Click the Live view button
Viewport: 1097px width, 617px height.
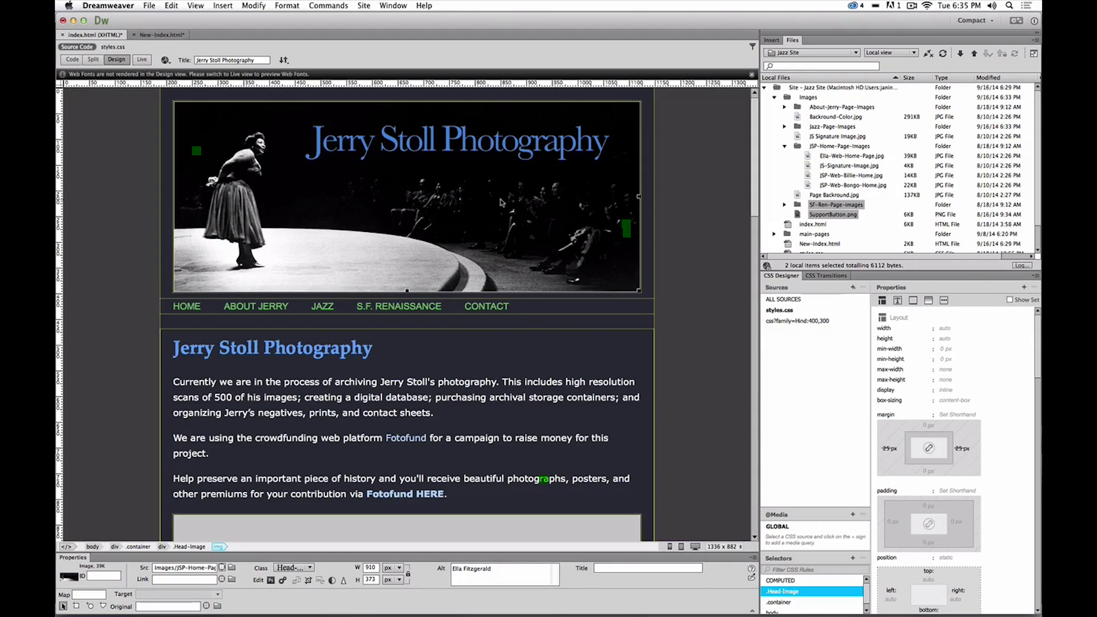pyautogui.click(x=142, y=59)
